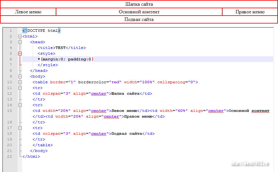Screen dimensions: 278x172
Task: Collapse the html fold on line 2
Action: click(20, 37)
